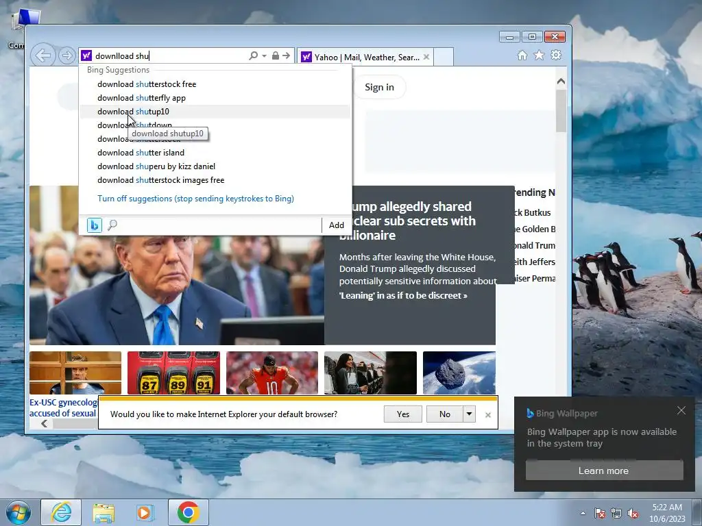
Task: Switch to the Yahoo Mail, Weather tab
Action: point(365,58)
